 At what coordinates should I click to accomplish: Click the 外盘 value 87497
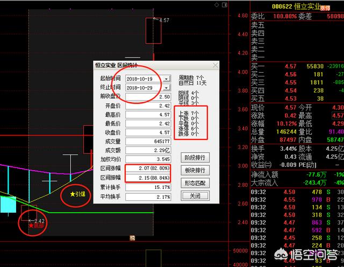pyautogui.click(x=288, y=140)
